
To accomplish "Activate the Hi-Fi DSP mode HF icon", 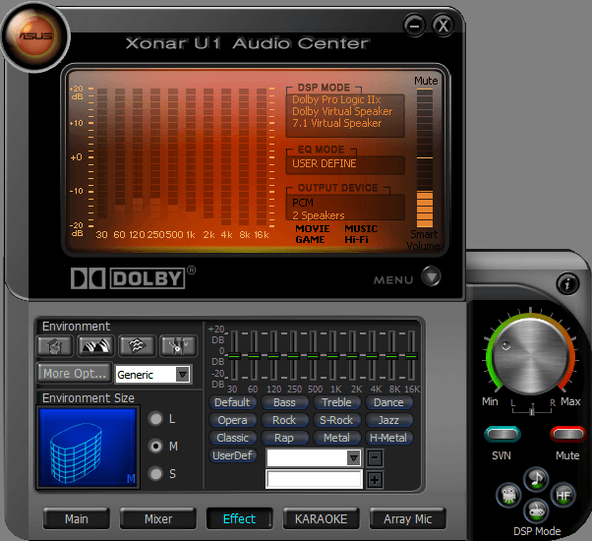I will (x=562, y=495).
